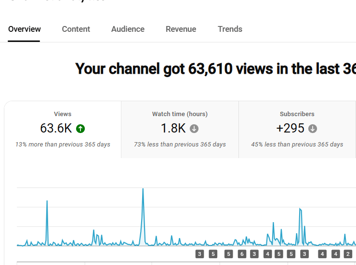Click grey down-arrow icon beside 1.8K
This screenshot has width=356, height=265.
194,129
